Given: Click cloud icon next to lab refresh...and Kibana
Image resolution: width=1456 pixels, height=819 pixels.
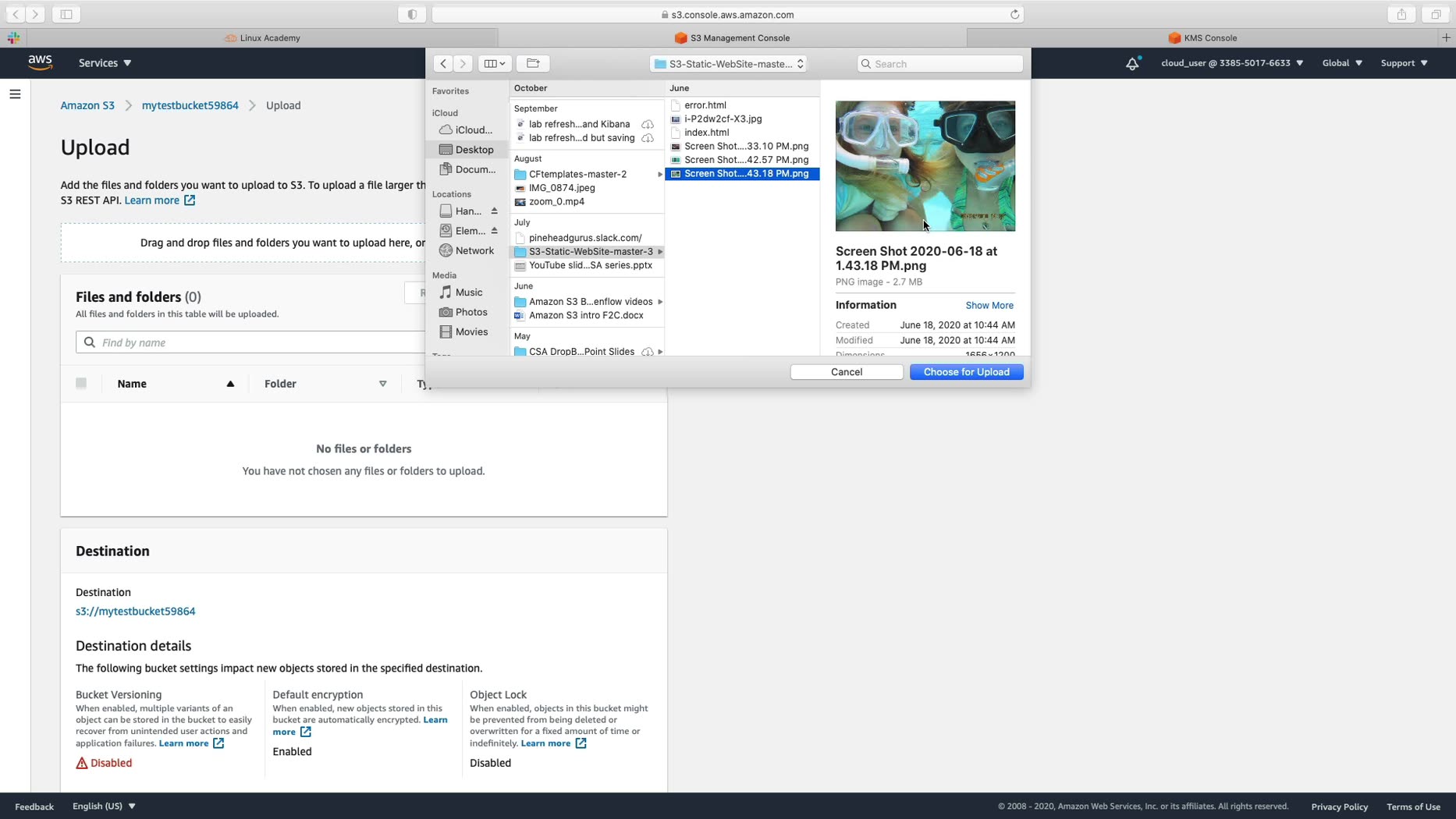Looking at the screenshot, I should (648, 124).
